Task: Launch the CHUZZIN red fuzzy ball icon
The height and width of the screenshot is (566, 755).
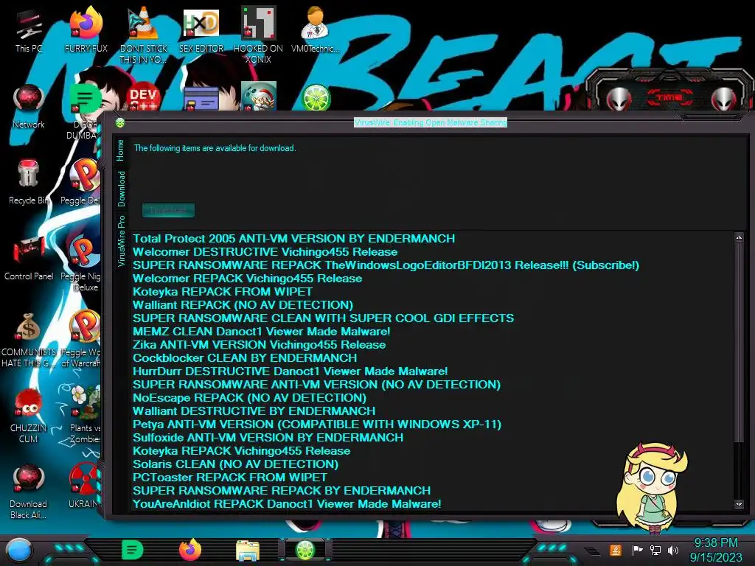Action: point(29,416)
